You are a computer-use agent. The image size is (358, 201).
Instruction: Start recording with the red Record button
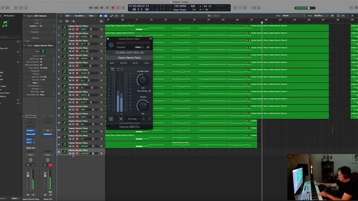tap(113, 8)
